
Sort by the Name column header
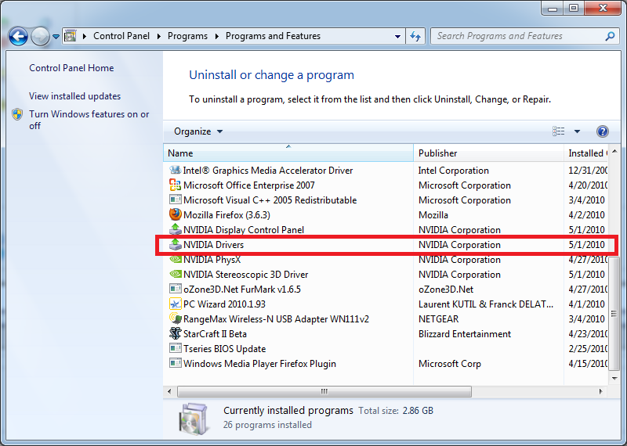click(288, 153)
